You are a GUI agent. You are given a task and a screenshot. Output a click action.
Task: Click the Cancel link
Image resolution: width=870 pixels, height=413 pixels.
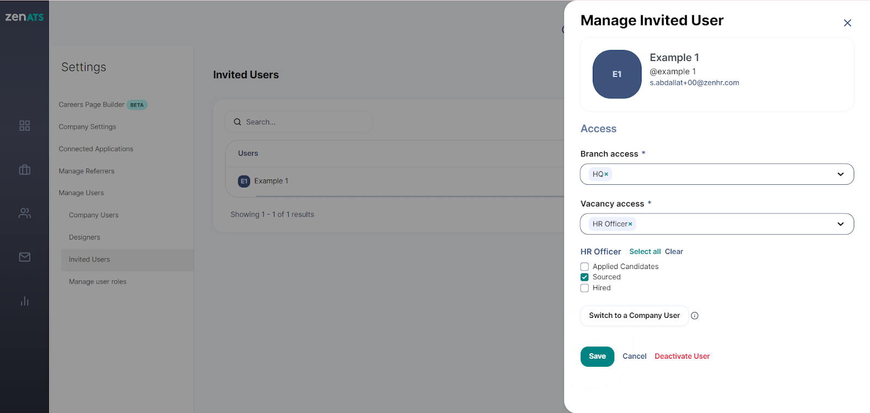click(x=634, y=356)
